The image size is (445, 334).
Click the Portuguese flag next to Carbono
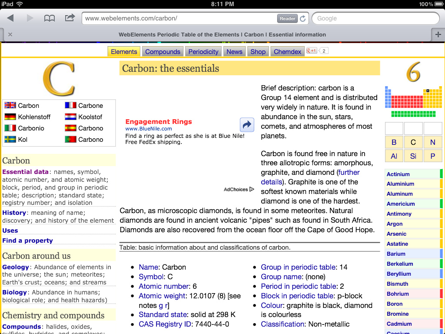[x=70, y=139]
